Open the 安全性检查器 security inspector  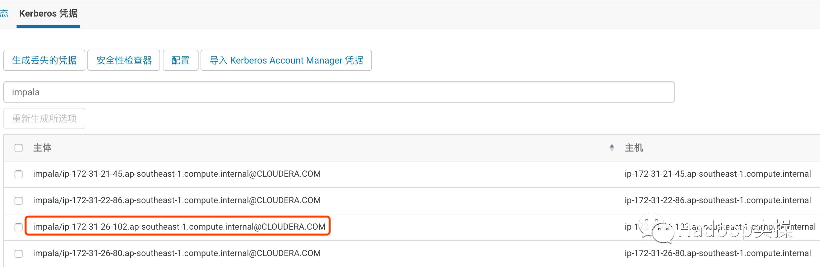[124, 60]
